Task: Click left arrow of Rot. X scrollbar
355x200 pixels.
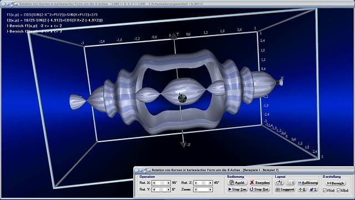Action: tap(154, 183)
